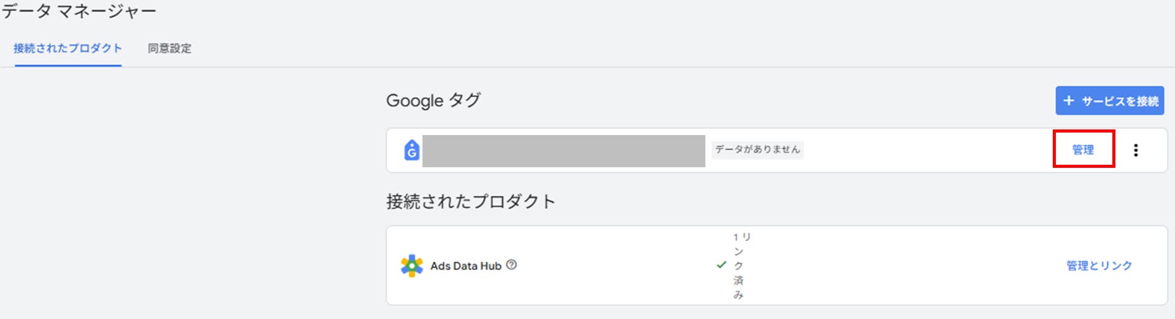Select the 接続されたプロダクト tab
Image resolution: width=1175 pixels, height=319 pixels.
pos(68,48)
